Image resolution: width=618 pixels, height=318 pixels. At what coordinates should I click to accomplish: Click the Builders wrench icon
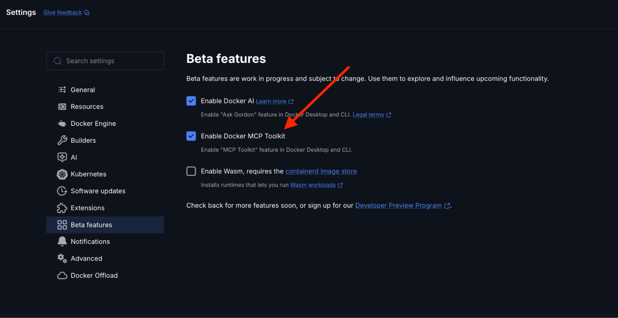[62, 140]
